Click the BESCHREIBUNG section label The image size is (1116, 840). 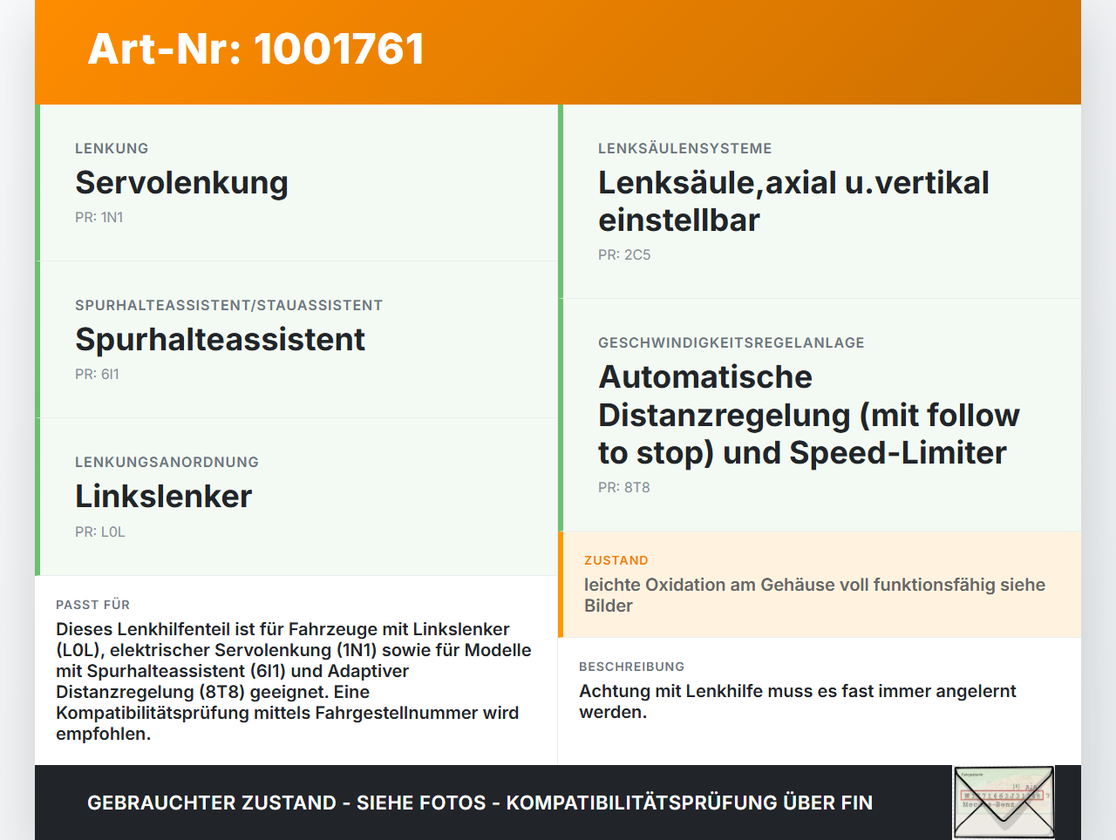(631, 667)
